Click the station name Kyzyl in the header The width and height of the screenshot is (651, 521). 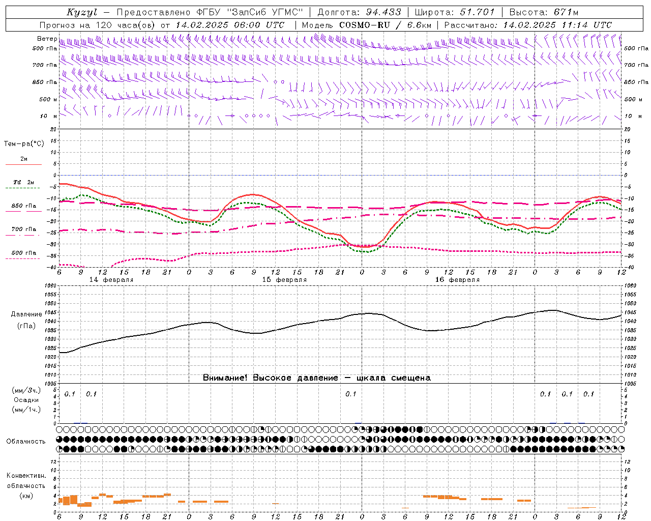coord(81,13)
